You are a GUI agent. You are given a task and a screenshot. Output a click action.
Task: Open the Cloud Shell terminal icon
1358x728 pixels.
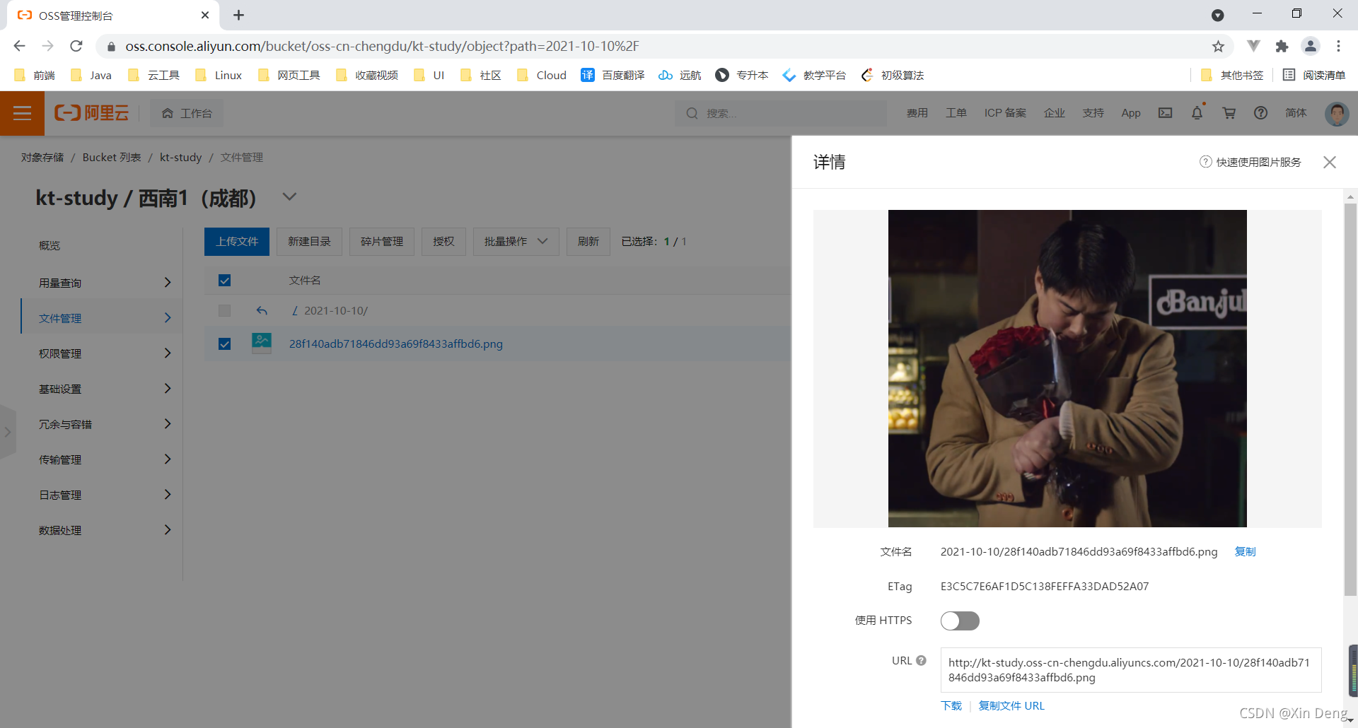[x=1165, y=113]
